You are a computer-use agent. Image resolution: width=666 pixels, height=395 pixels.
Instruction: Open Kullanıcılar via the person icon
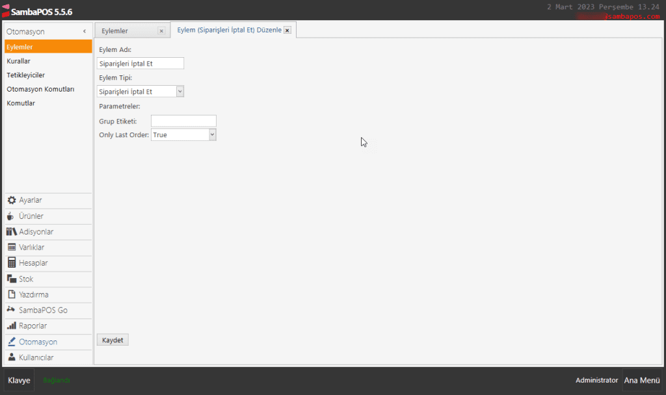click(12, 357)
